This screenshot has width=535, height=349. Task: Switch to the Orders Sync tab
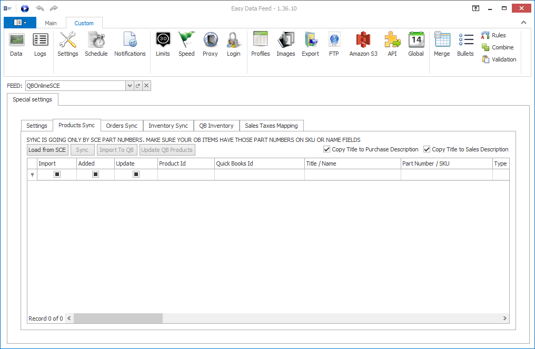point(122,126)
